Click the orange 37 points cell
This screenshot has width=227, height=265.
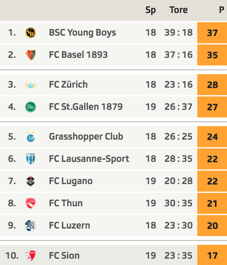point(212,33)
